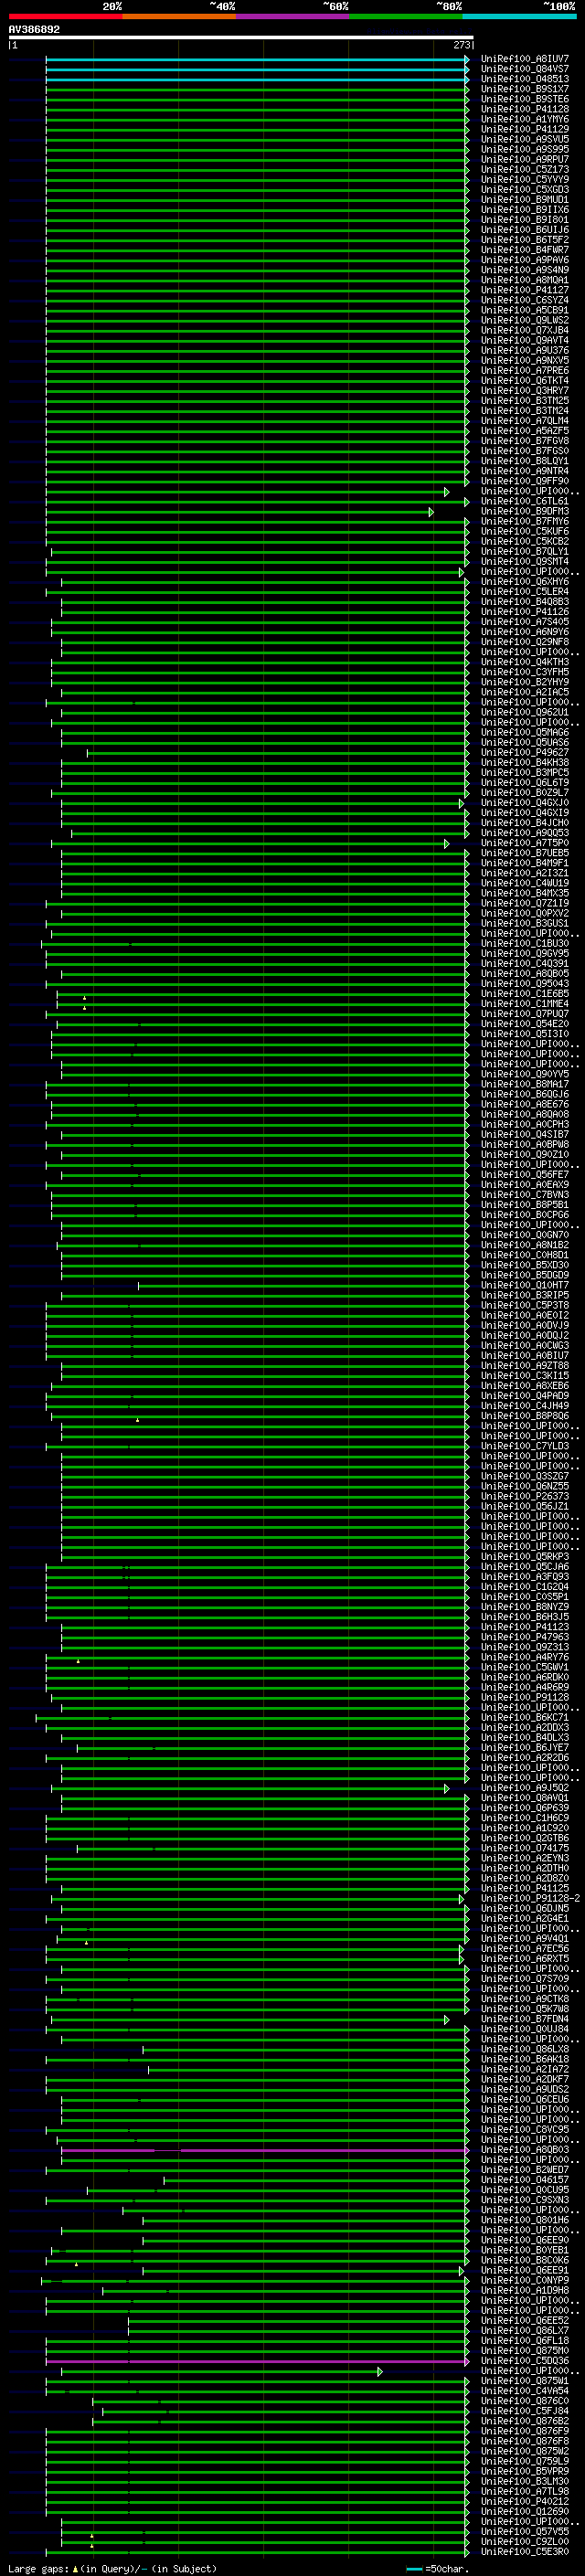The width and height of the screenshot is (585, 2576).
Task: Click hit label UniRef100_Q6XHY6
Action: [x=524, y=582]
